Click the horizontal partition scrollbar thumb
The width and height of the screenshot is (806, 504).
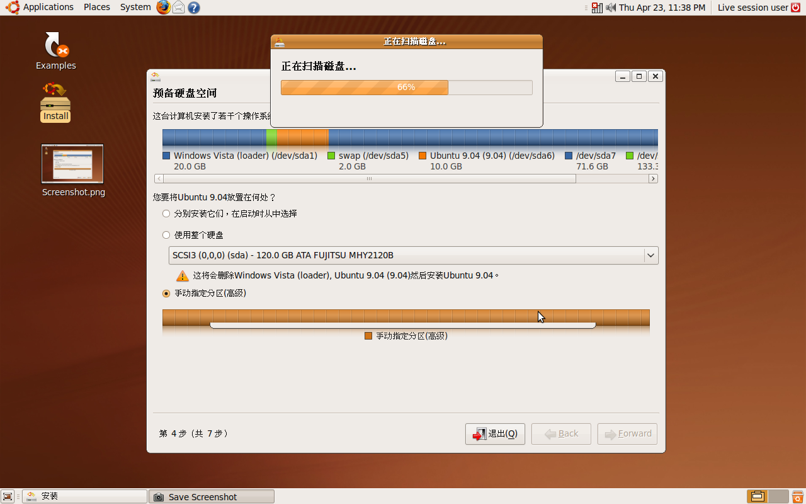(370, 179)
